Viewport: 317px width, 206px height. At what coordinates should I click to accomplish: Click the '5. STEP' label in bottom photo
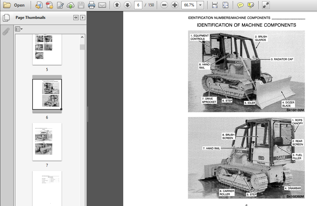coord(252,195)
